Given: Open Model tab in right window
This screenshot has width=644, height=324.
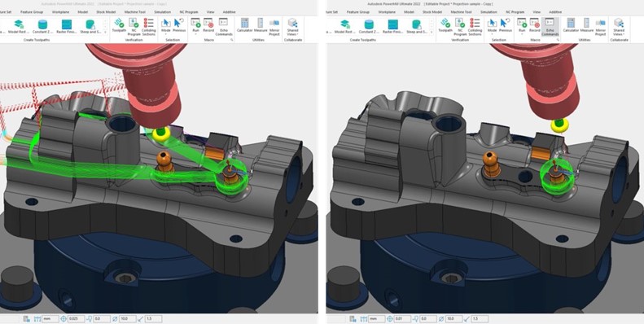Looking at the screenshot, I should 409,12.
